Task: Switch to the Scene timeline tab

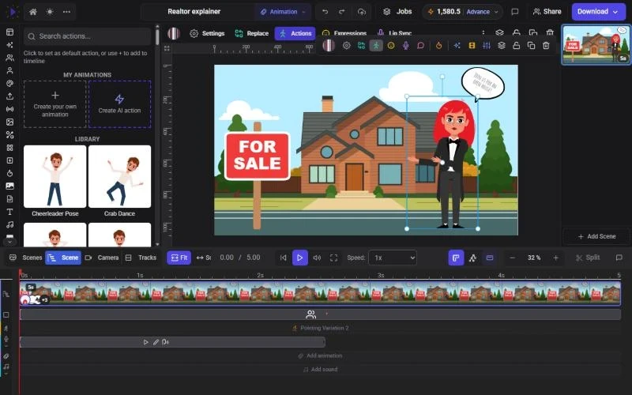Action: [63, 258]
